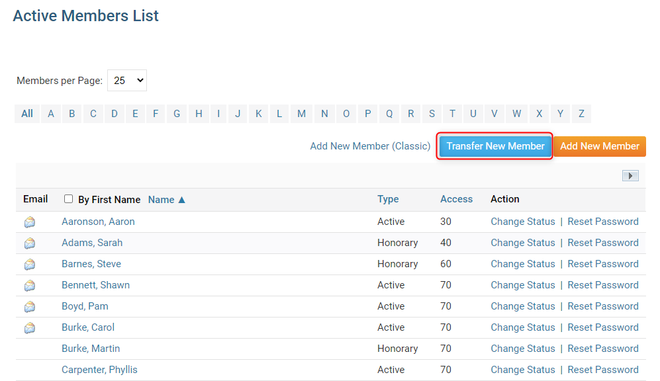Show All members in alphabet filter
660x381 pixels.
click(x=27, y=114)
